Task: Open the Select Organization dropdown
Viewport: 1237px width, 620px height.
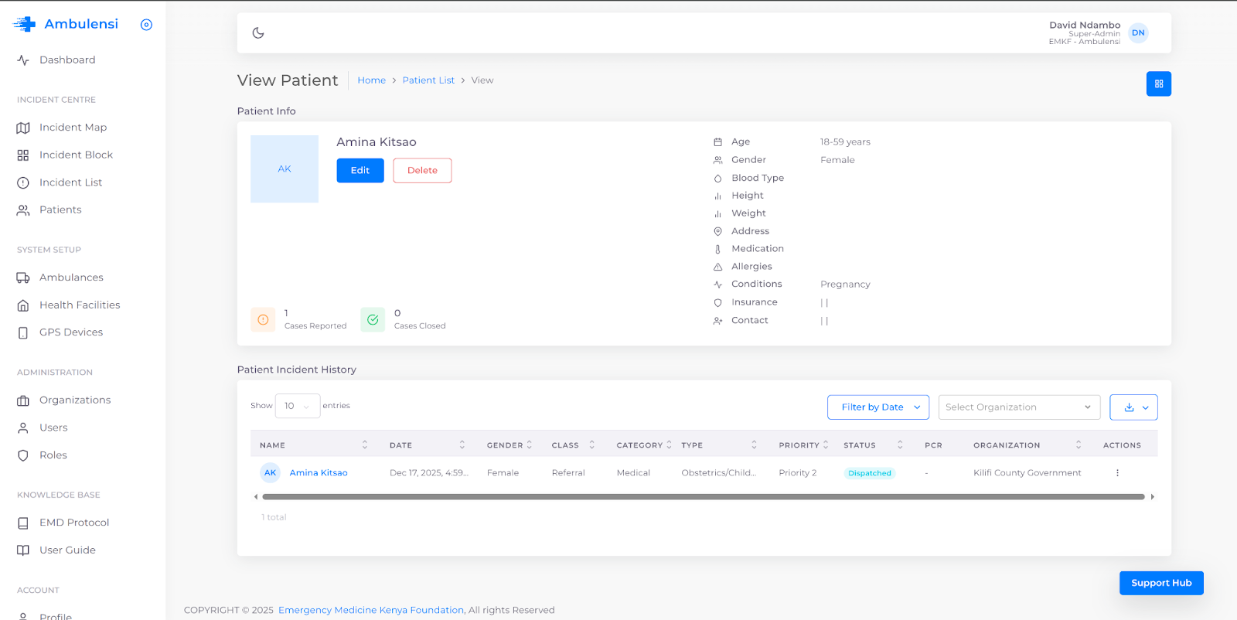Action: (1018, 407)
